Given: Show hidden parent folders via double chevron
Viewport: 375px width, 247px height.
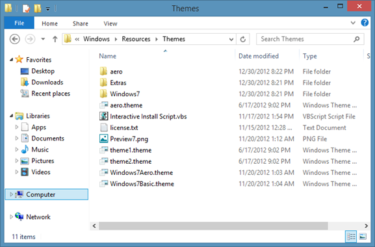Looking at the screenshot, I should (77, 39).
